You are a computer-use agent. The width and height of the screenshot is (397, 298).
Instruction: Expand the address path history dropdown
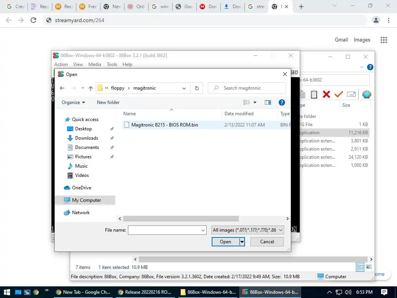pyautogui.click(x=184, y=88)
